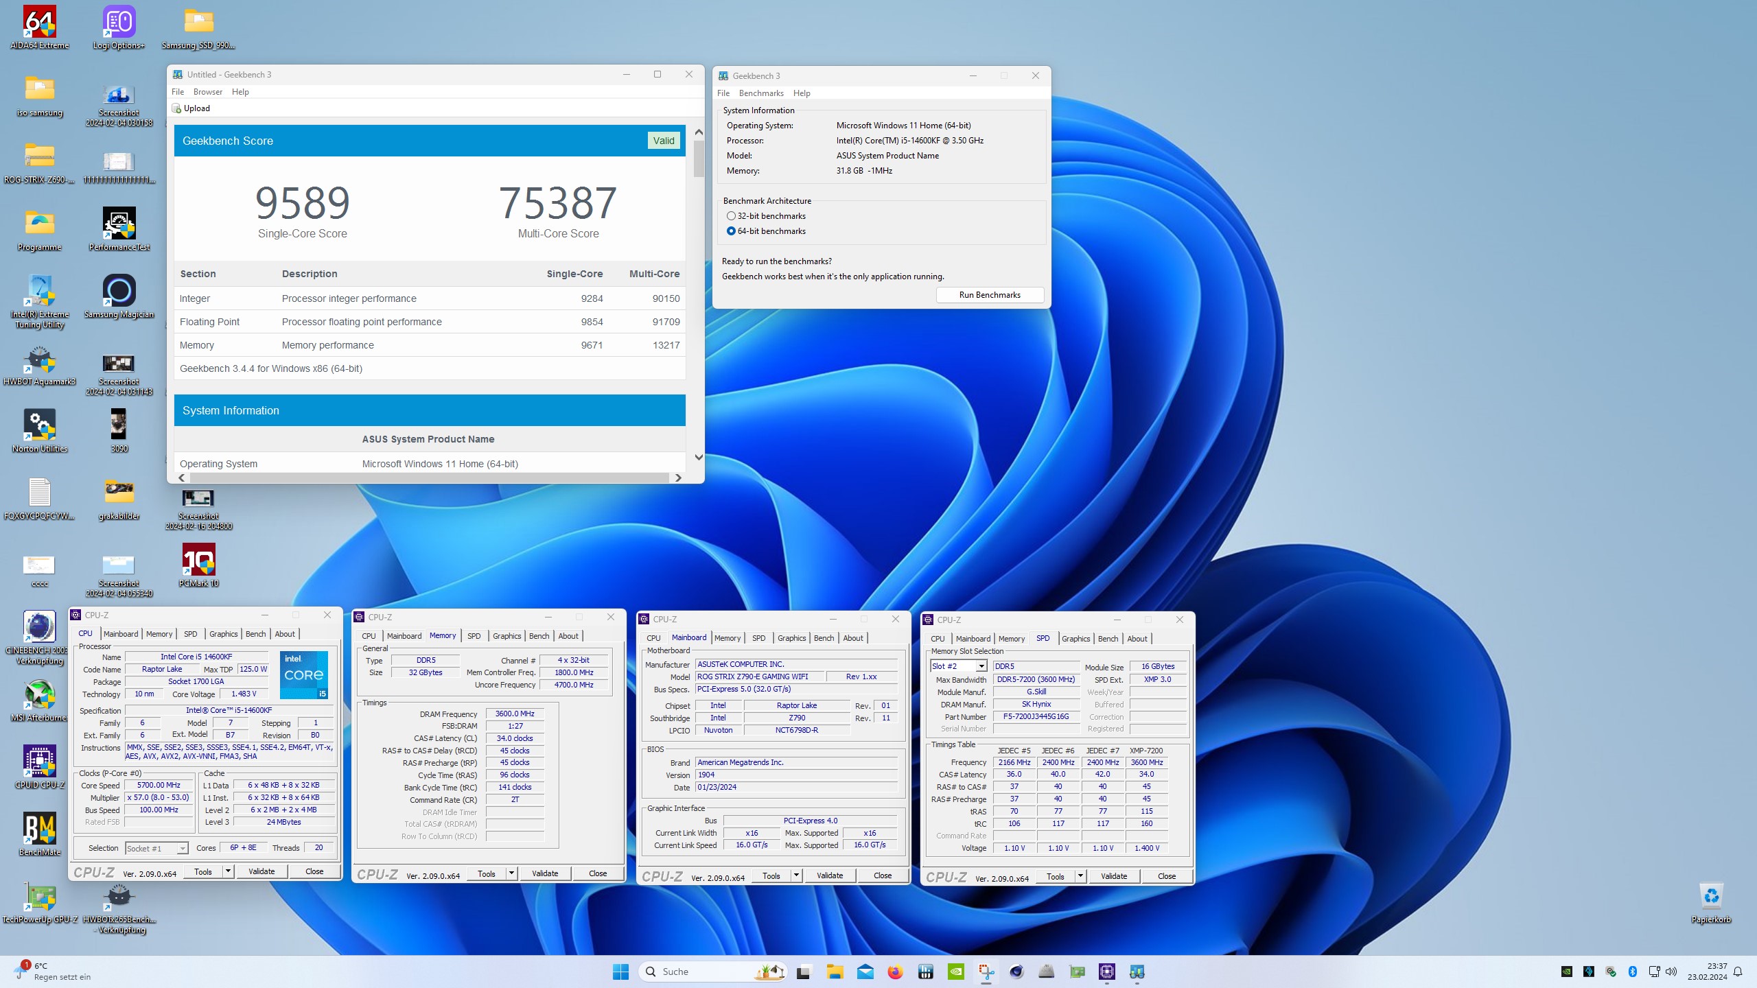The image size is (1757, 988).
Task: Switch to Bench tab in first CPU-Z window
Action: point(255,634)
